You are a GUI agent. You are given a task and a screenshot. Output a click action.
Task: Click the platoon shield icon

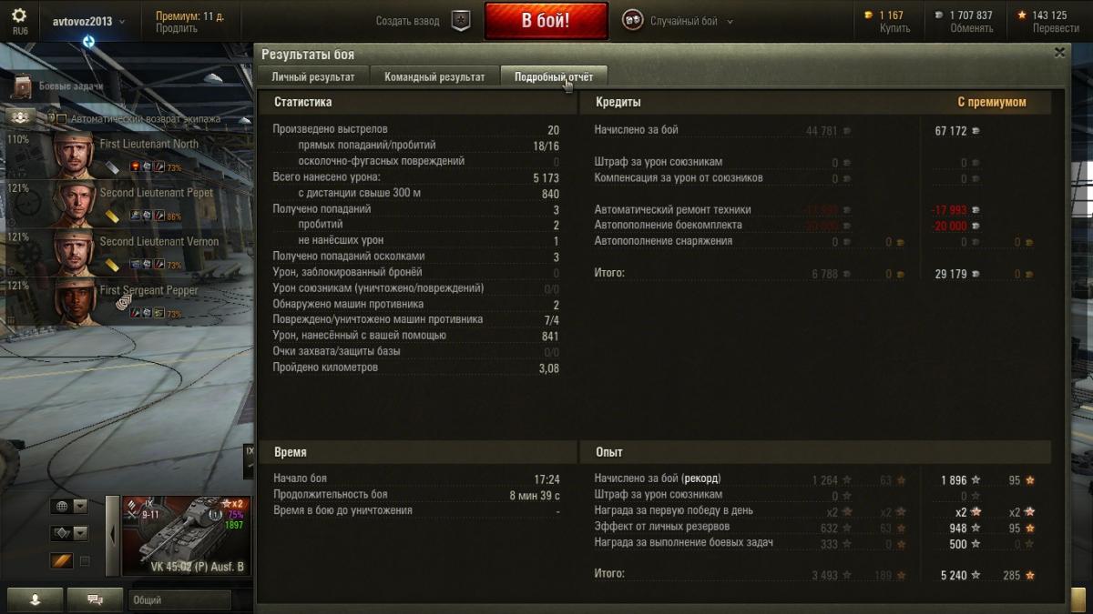462,21
